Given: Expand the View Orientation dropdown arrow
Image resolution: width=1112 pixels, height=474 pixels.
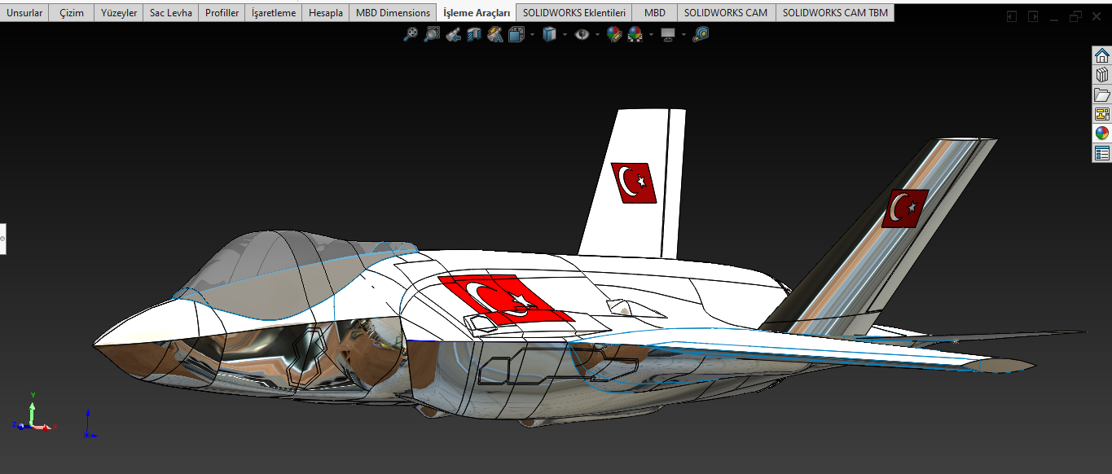Looking at the screenshot, I should 531,35.
